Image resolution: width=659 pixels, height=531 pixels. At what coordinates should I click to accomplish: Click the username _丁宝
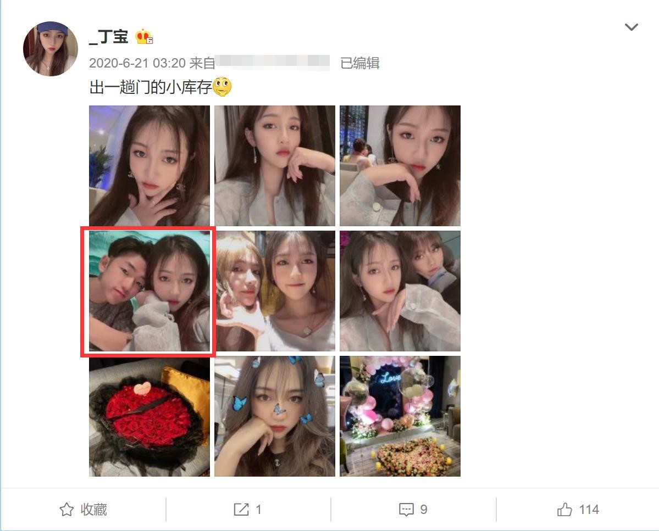click(109, 37)
